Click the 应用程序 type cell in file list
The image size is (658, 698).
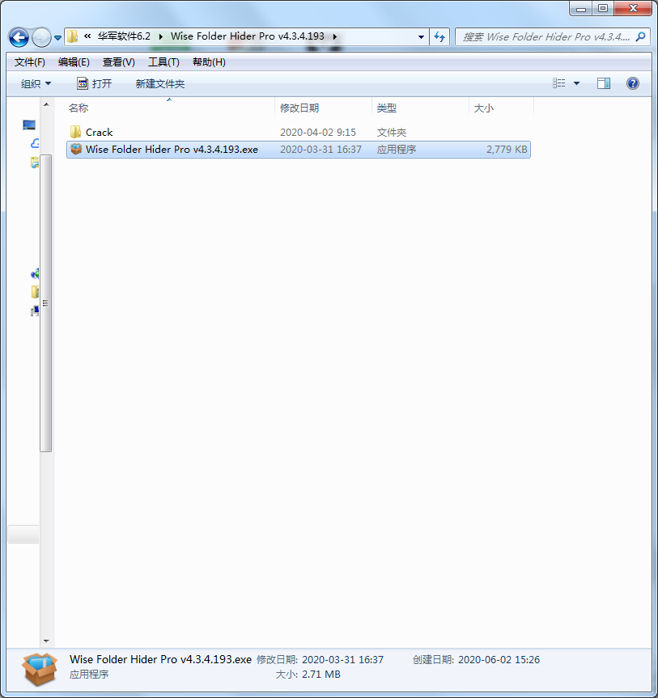tap(397, 150)
